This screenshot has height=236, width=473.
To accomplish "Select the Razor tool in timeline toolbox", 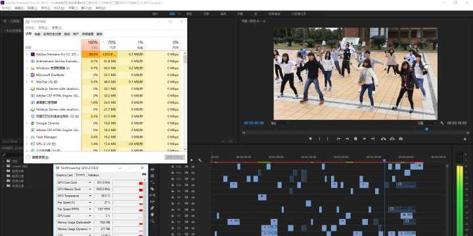I will [x=152, y=189].
